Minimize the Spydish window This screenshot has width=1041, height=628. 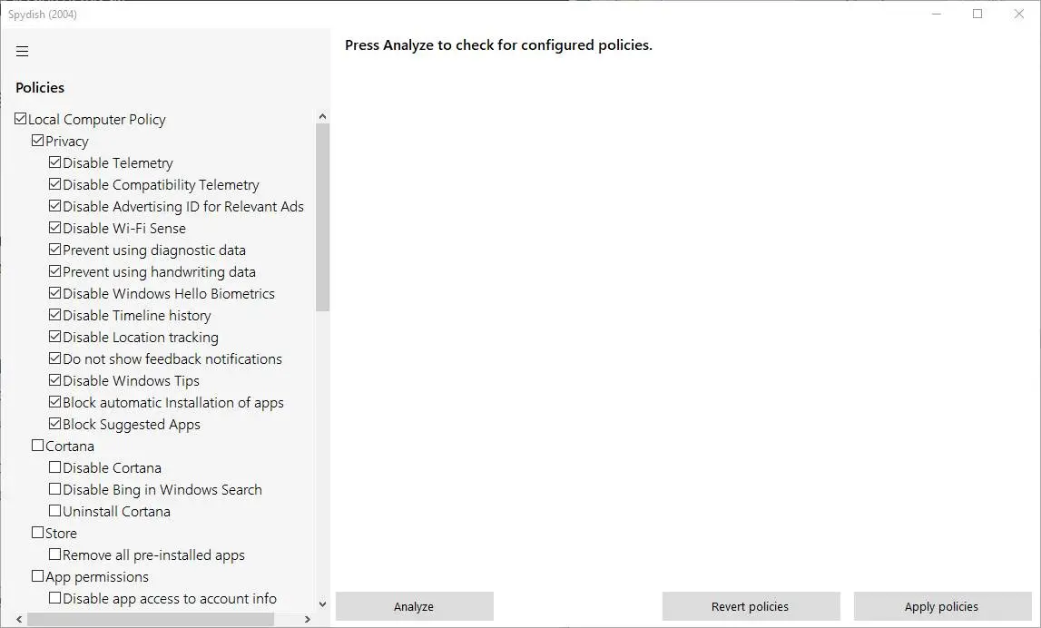936,14
